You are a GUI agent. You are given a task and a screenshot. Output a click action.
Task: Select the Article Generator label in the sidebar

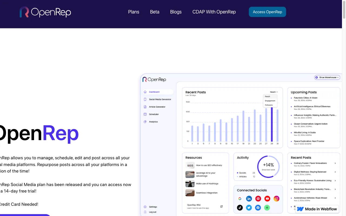[157, 107]
